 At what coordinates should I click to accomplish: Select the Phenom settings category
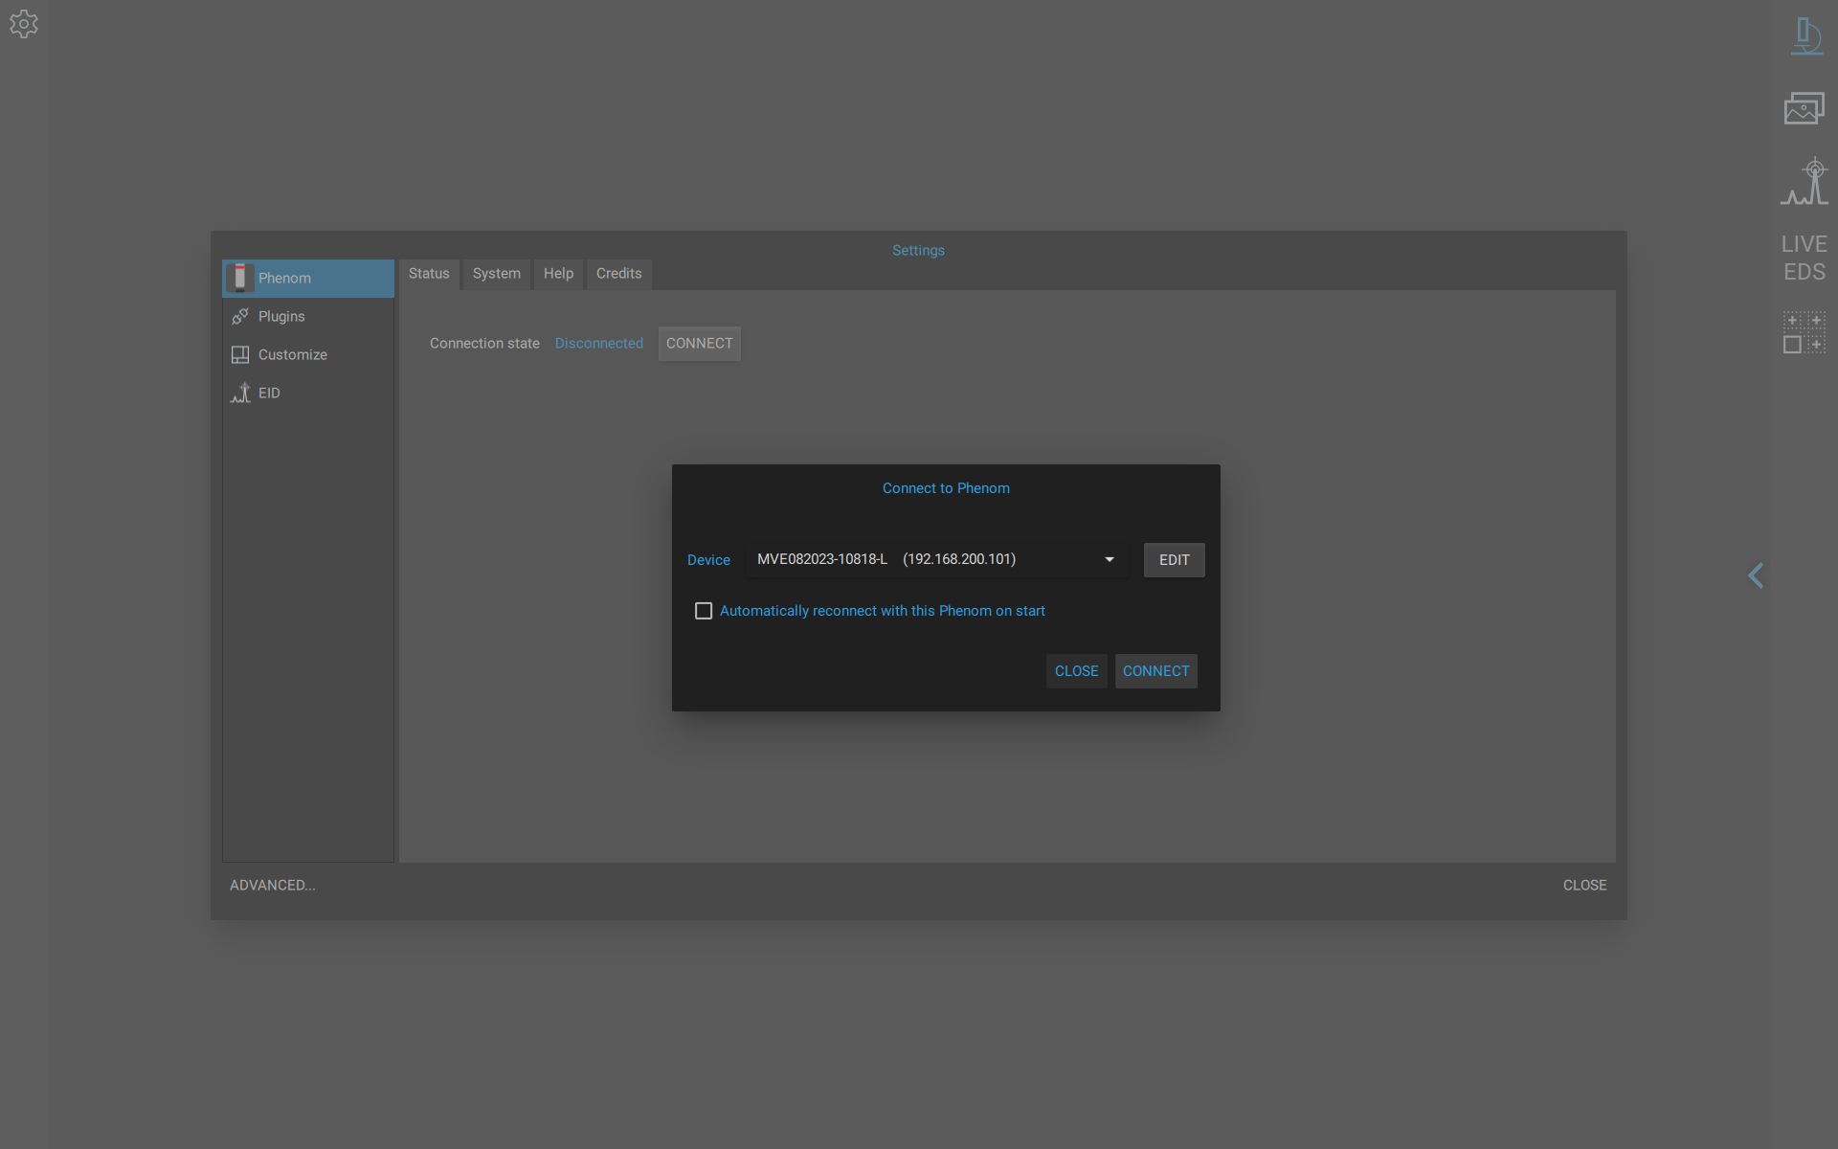click(308, 279)
